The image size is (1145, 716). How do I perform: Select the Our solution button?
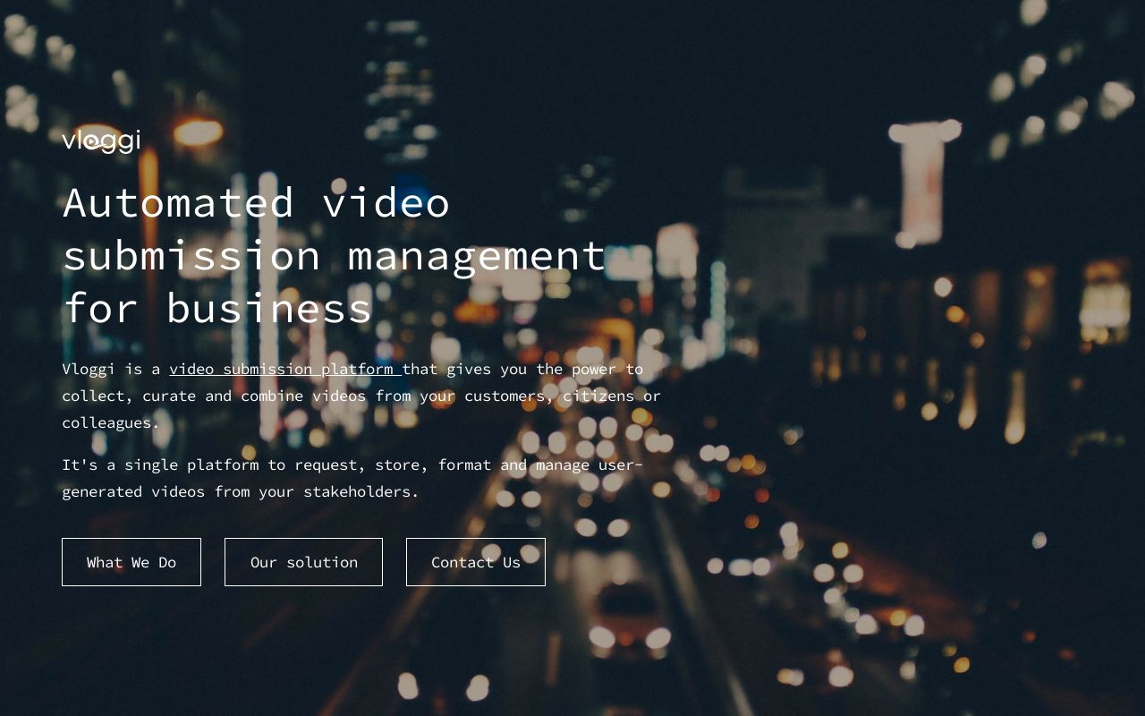303,562
